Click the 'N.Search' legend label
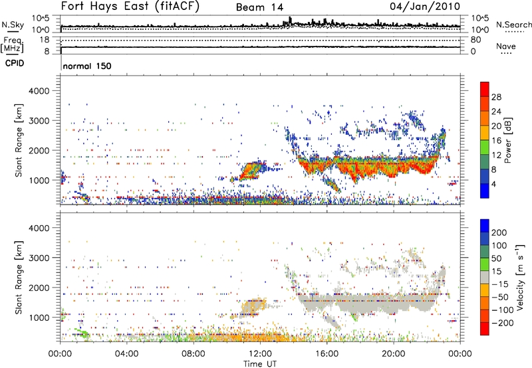 pyautogui.click(x=513, y=25)
